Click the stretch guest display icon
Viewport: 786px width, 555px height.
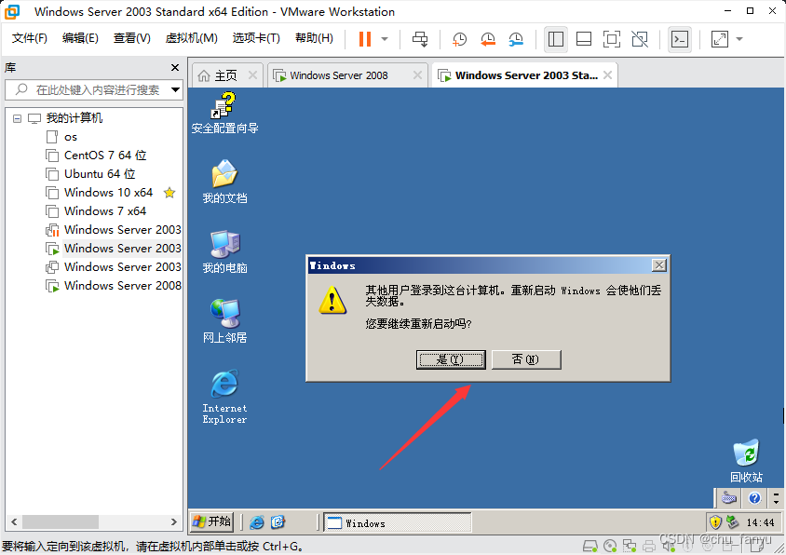coord(720,39)
